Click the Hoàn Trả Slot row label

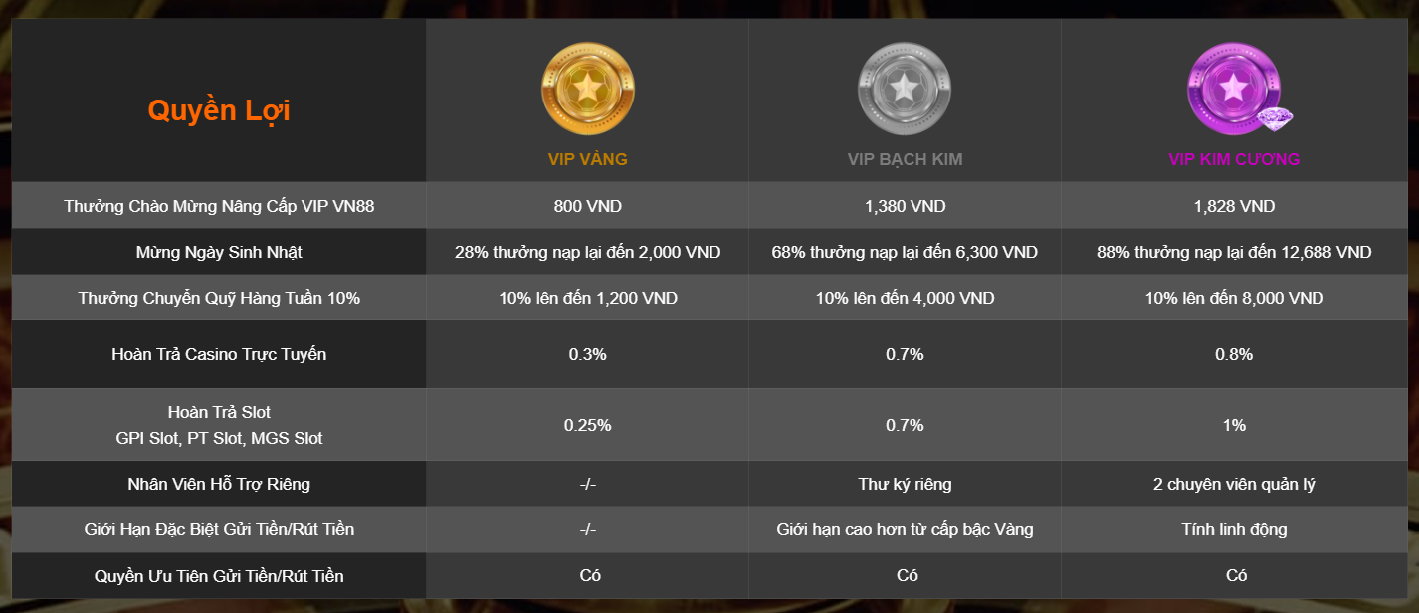coord(219,425)
